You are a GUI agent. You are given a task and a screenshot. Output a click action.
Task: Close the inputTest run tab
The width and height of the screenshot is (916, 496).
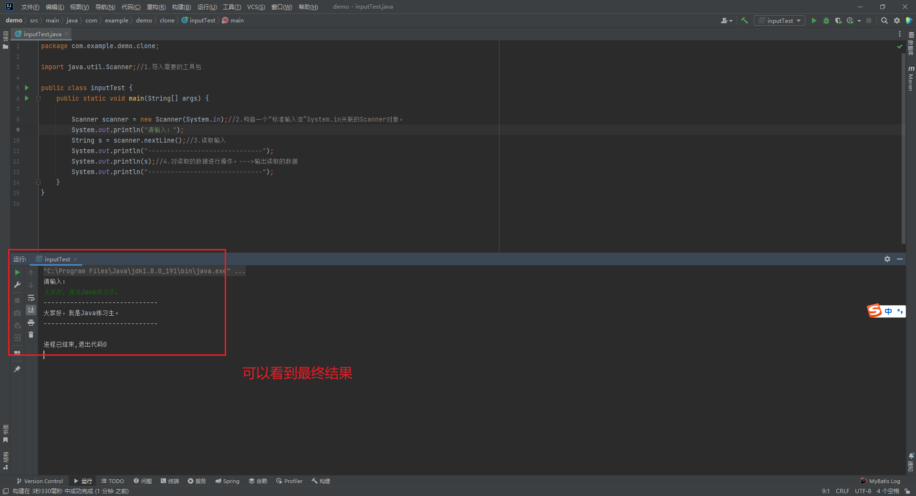pos(75,259)
